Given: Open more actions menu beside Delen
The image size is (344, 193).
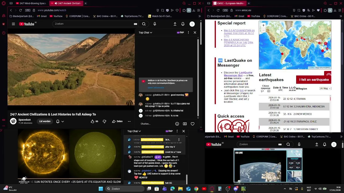Looking at the screenshot, I should 129,121.
